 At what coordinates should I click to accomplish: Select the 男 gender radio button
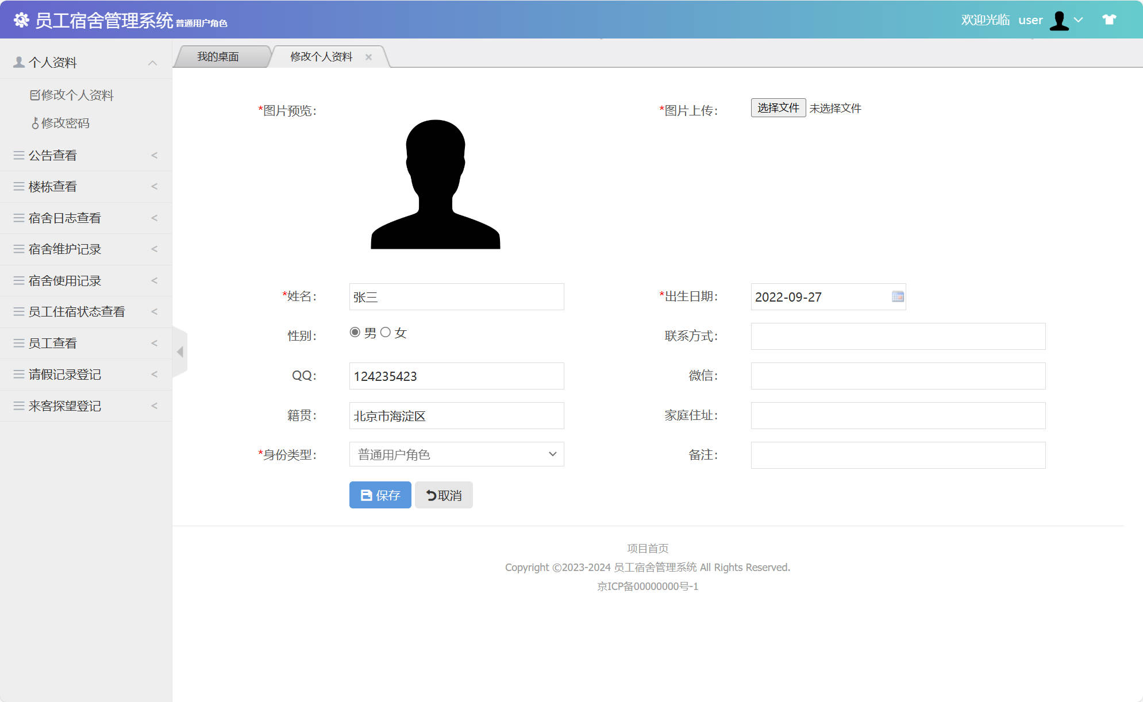[x=355, y=332]
